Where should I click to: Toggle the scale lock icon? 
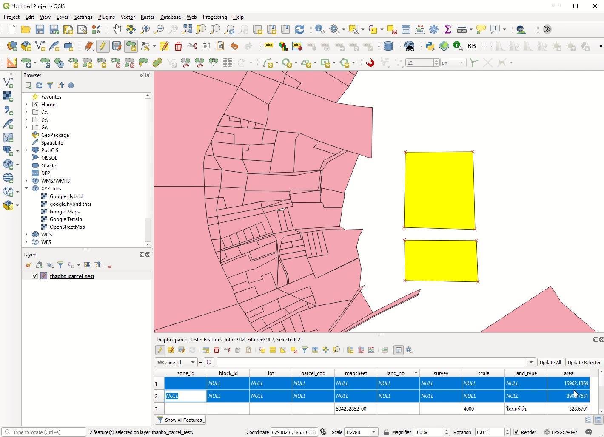[x=386, y=432]
